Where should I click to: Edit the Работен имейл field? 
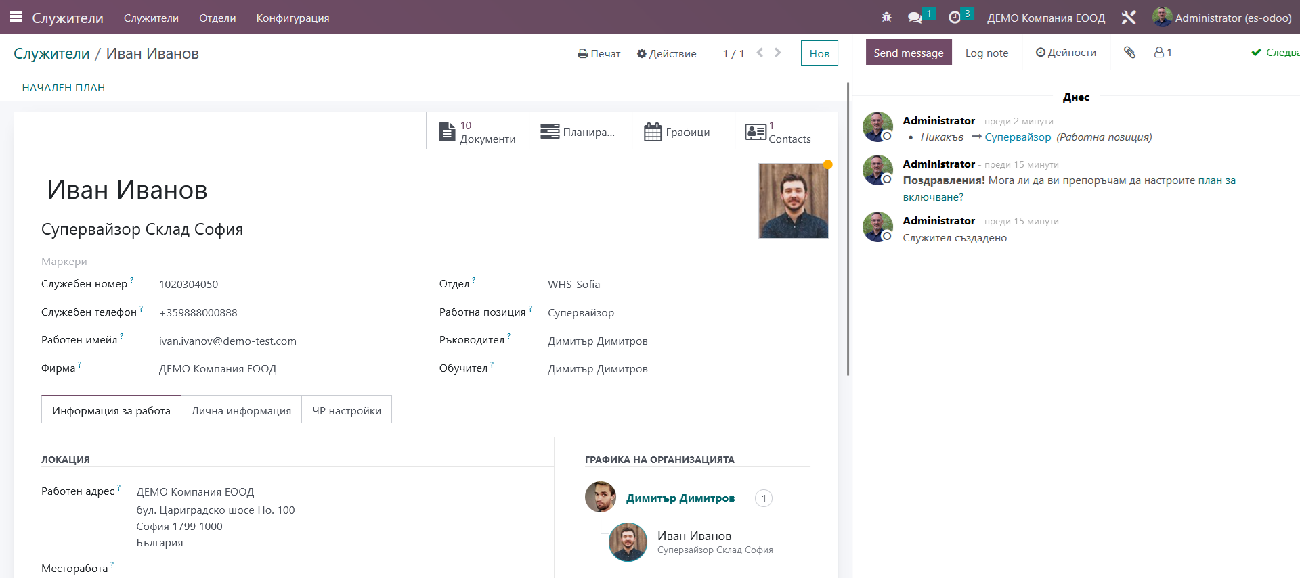tap(227, 341)
